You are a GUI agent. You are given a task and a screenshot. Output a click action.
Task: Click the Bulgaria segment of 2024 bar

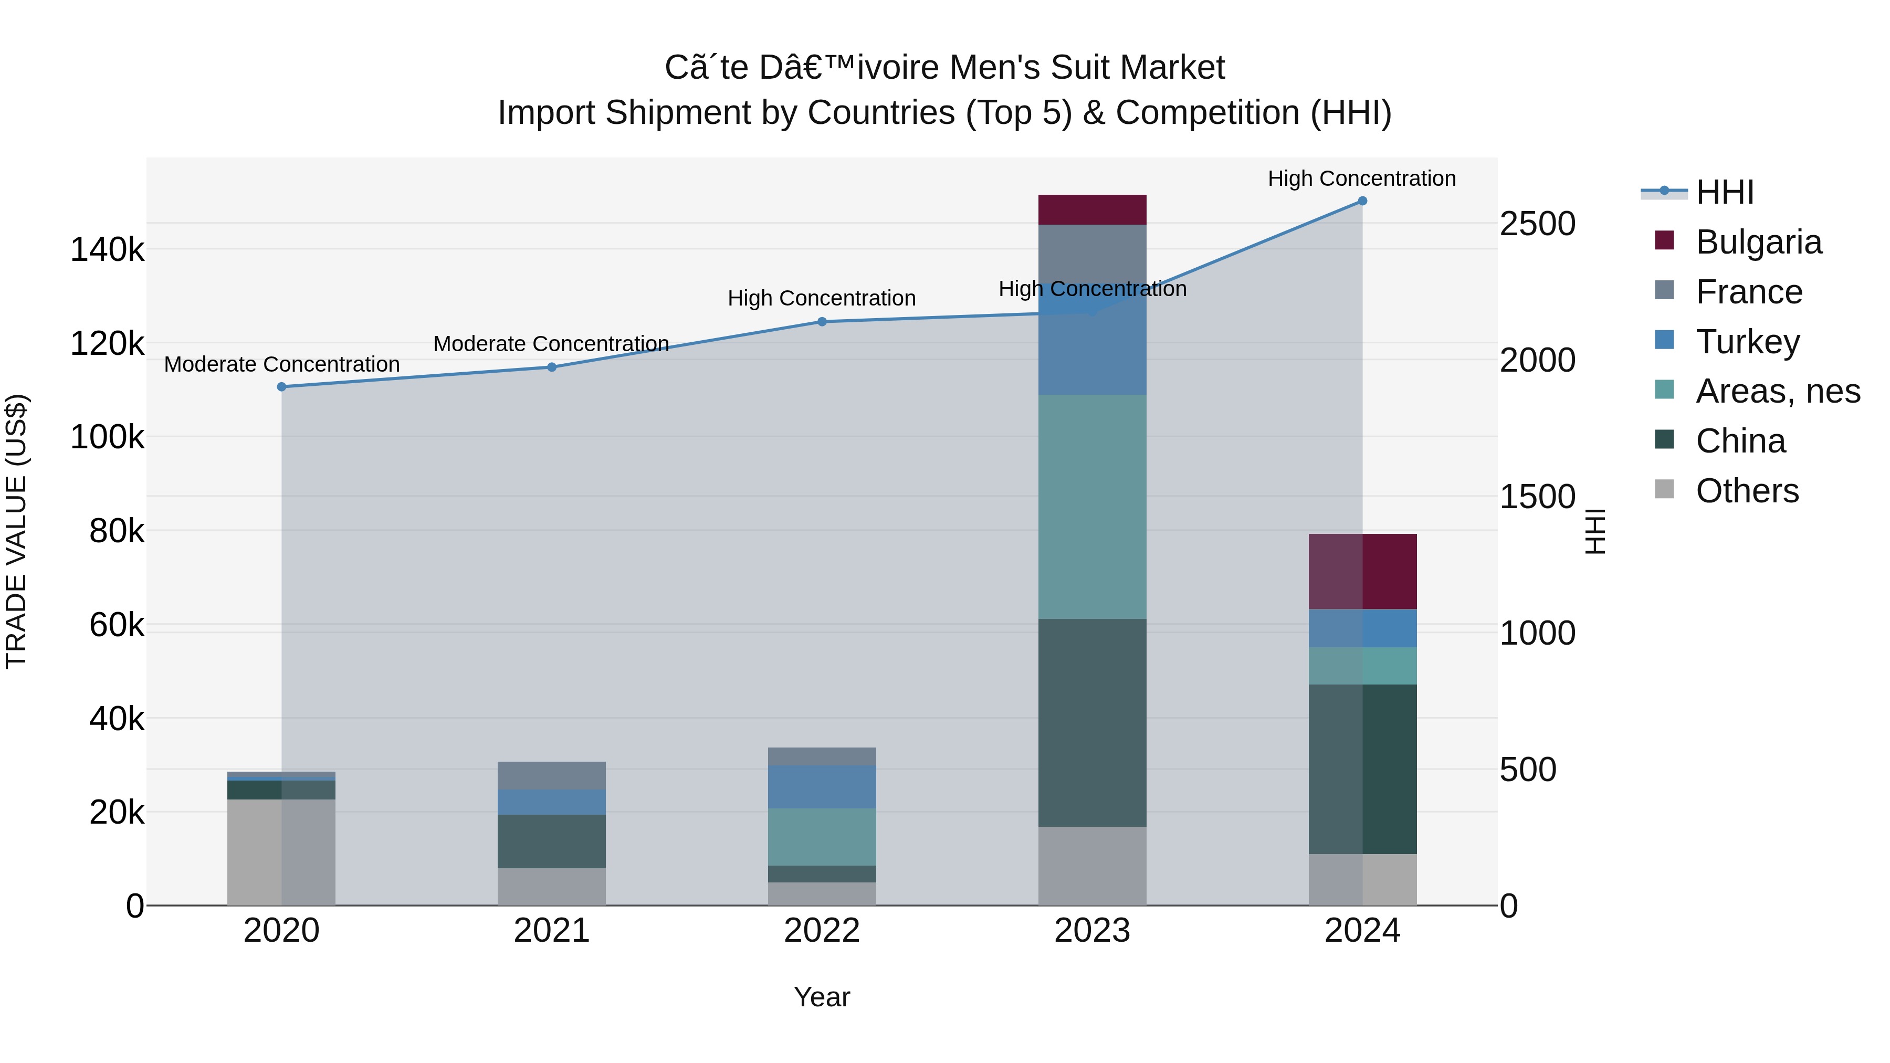click(x=1362, y=572)
